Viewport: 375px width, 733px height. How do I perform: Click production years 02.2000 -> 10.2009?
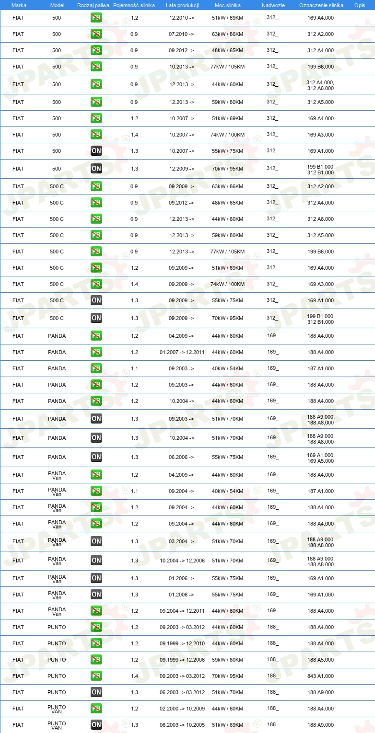click(182, 709)
